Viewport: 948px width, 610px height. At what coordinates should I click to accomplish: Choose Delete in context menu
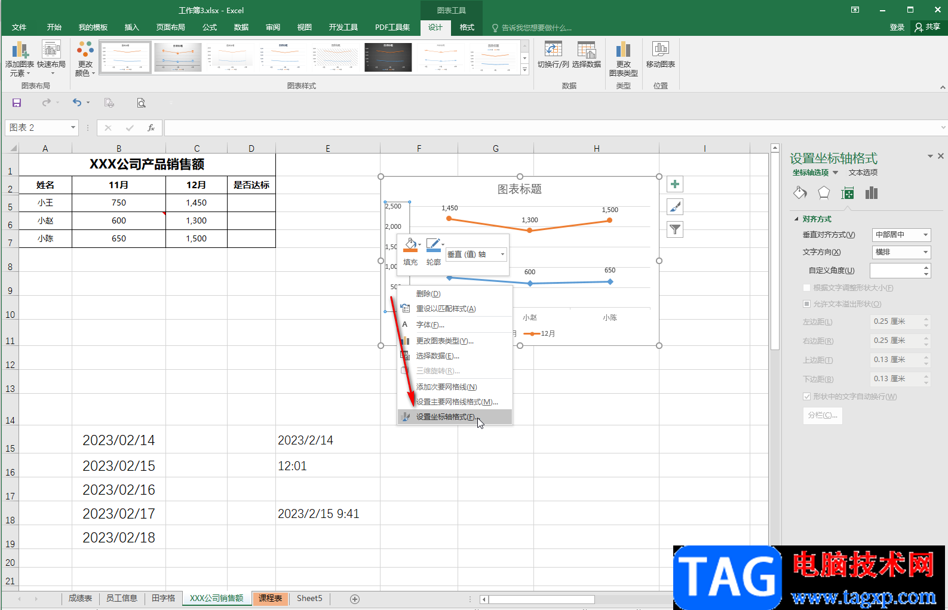point(455,294)
